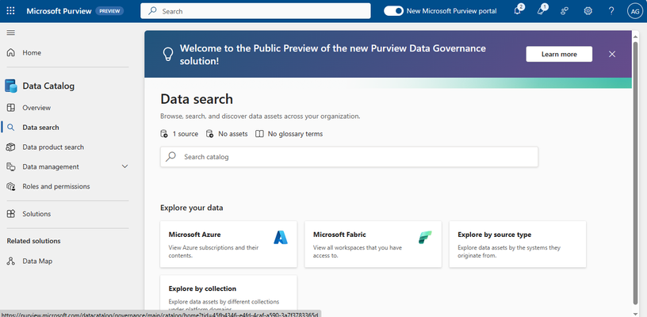Image resolution: width=647 pixels, height=317 pixels.
Task: Open the Help question mark icon
Action: 611,11
